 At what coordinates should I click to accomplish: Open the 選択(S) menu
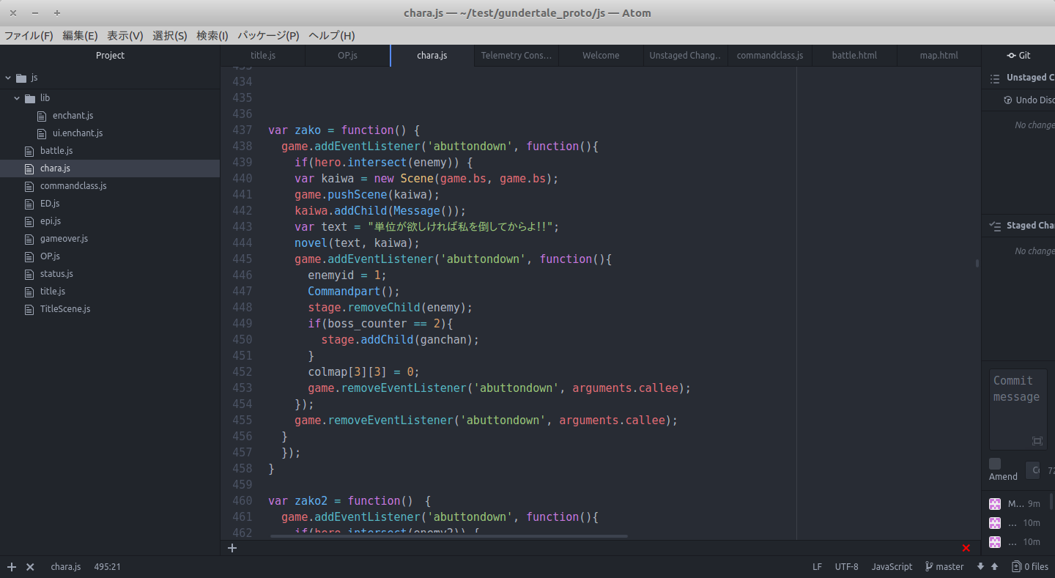pyautogui.click(x=170, y=36)
